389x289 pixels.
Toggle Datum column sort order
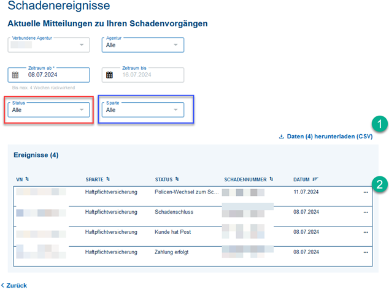pos(316,179)
